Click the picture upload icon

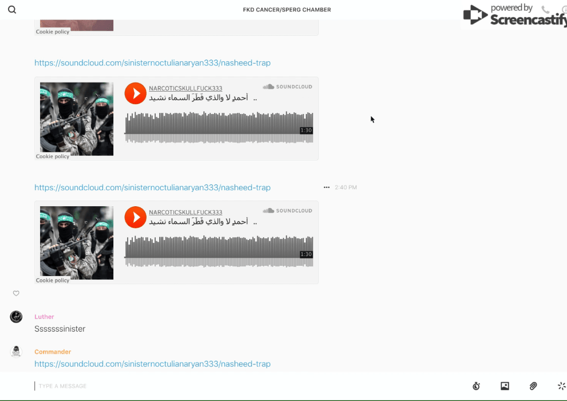tap(505, 386)
